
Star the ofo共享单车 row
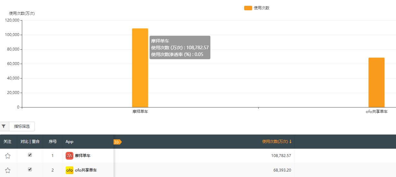click(x=8, y=170)
